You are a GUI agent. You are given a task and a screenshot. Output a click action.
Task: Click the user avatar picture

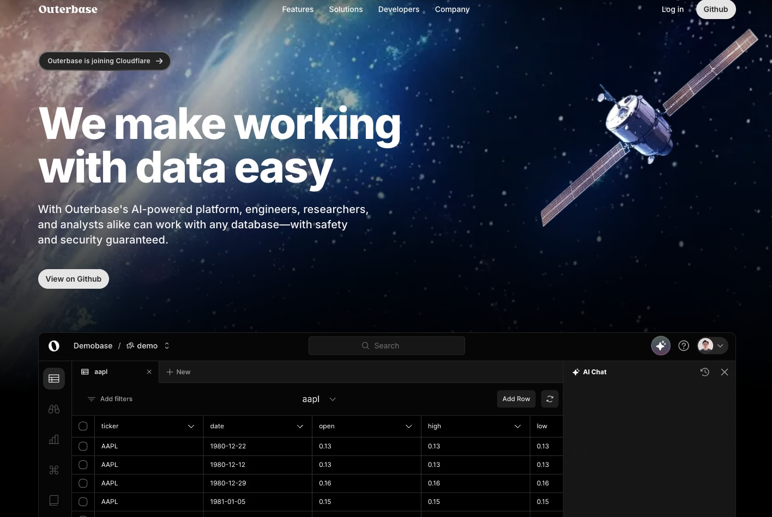pyautogui.click(x=705, y=345)
